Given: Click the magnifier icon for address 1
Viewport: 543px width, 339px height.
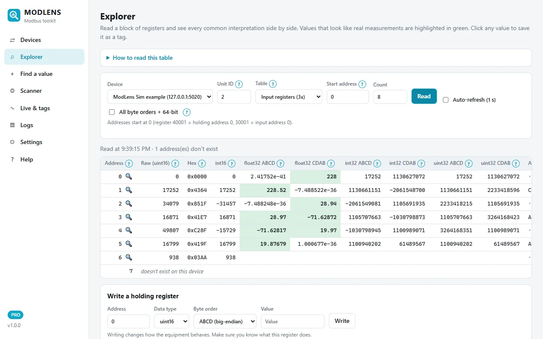Looking at the screenshot, I should click(x=129, y=190).
